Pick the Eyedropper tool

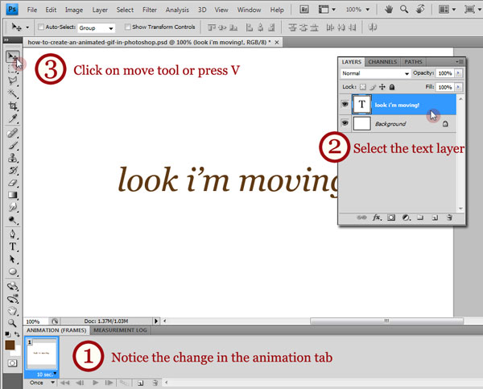point(13,118)
